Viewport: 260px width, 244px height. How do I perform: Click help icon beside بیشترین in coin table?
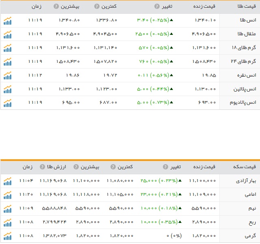coord(76,167)
